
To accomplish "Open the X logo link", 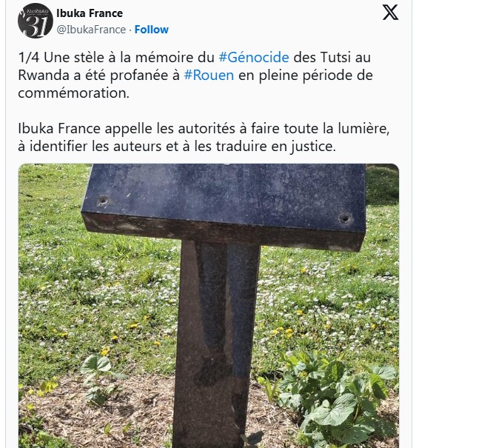I will tap(390, 13).
